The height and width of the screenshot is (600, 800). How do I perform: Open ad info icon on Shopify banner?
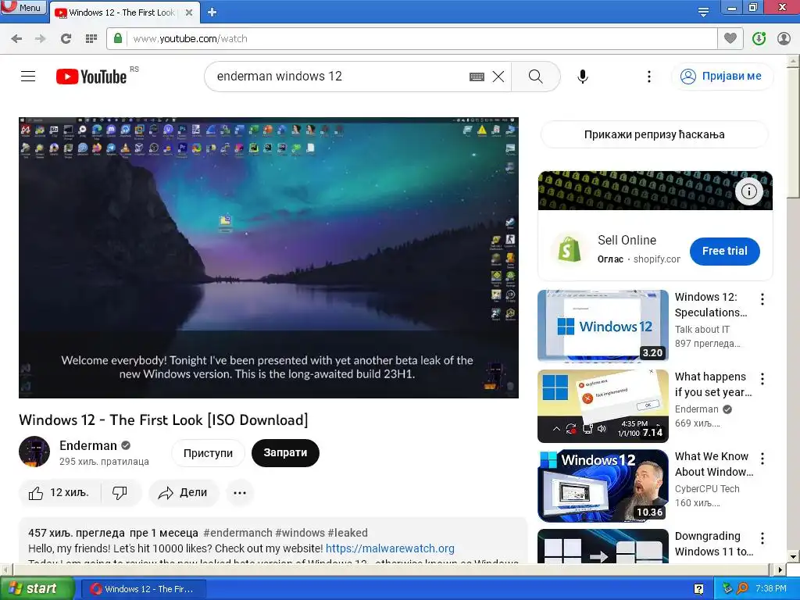coord(749,192)
